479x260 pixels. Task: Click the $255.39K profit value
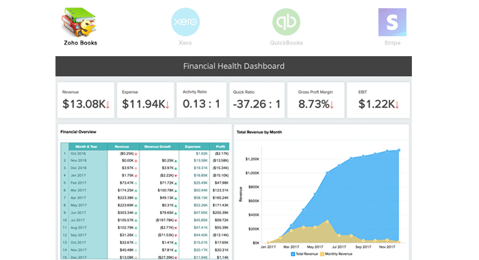[x=220, y=213]
